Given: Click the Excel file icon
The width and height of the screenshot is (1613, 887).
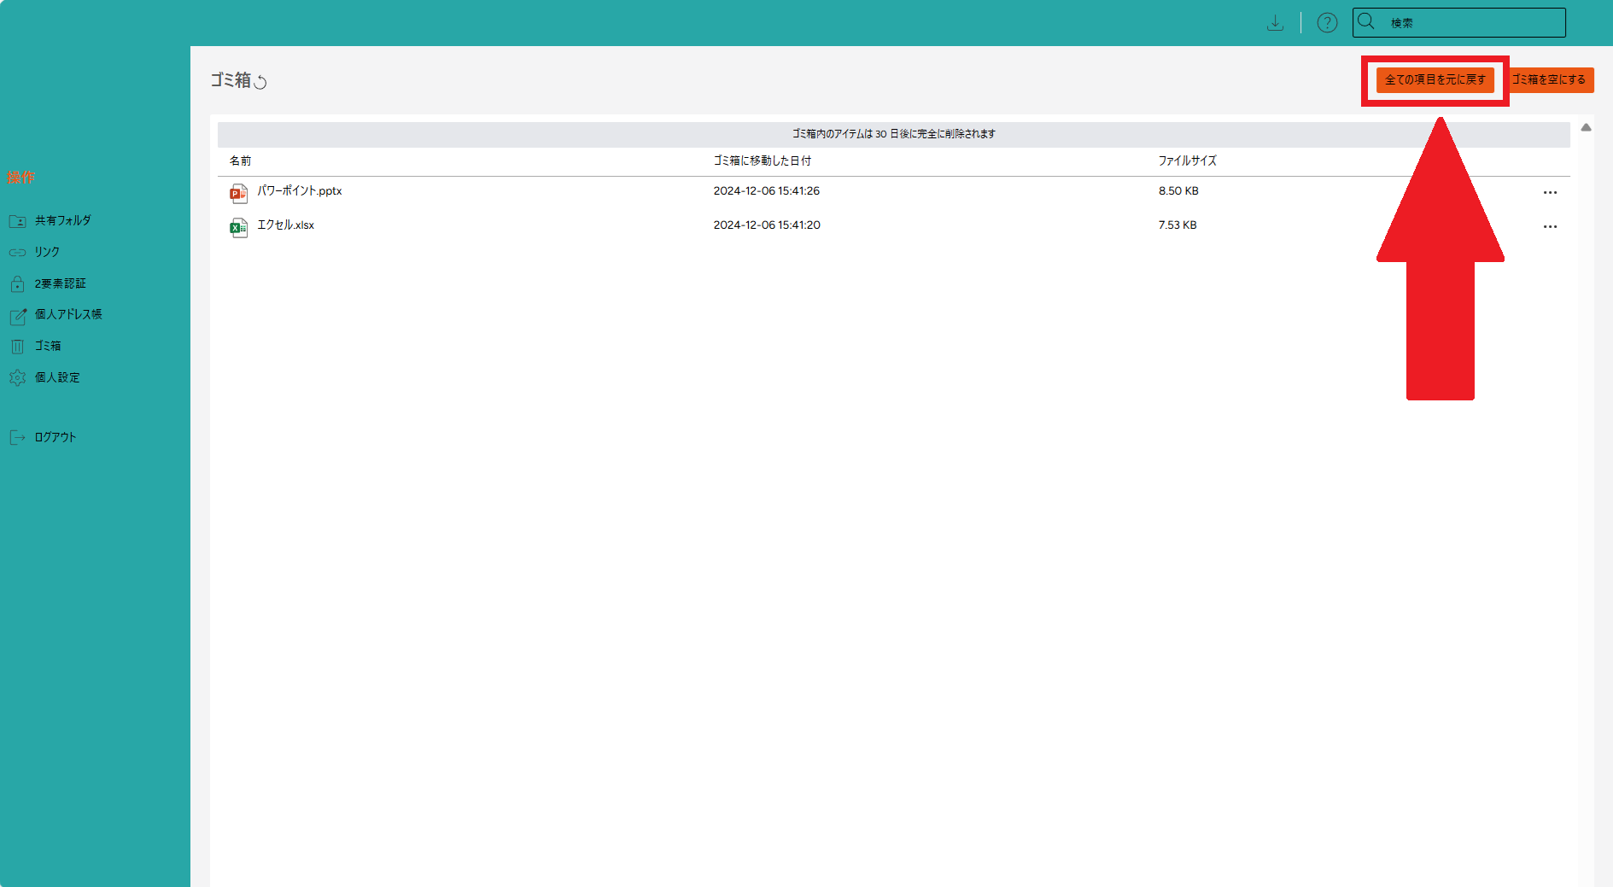Looking at the screenshot, I should (238, 227).
